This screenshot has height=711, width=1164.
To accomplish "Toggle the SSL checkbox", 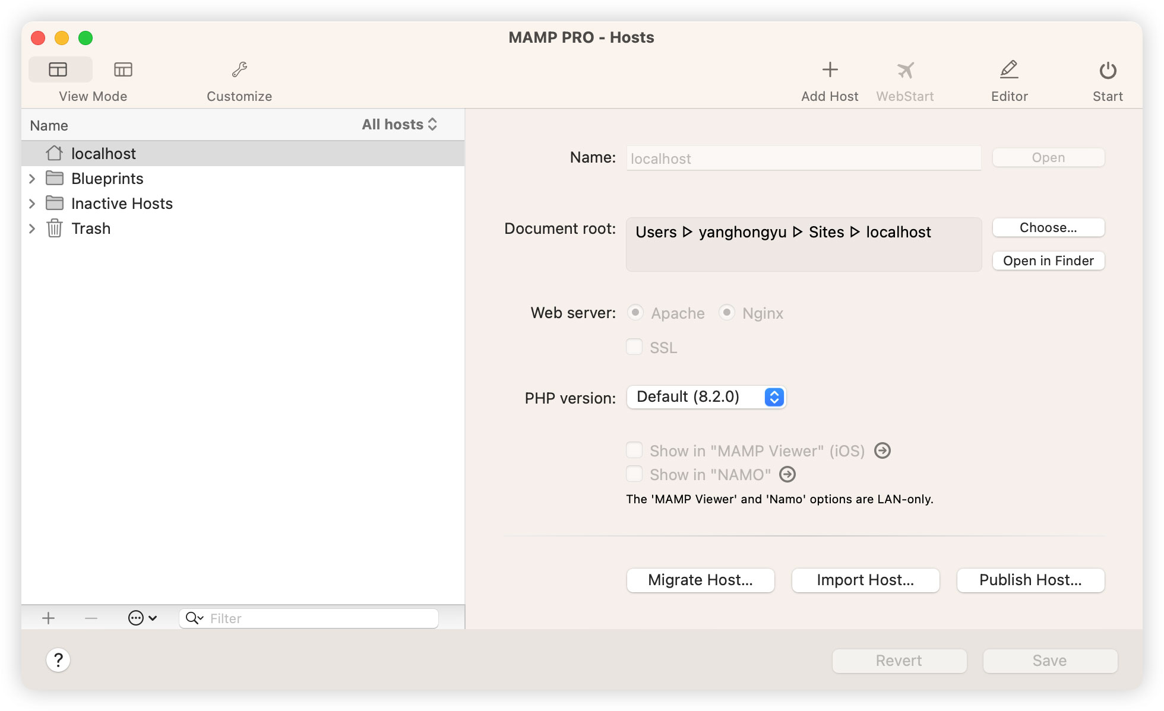I will pyautogui.click(x=634, y=347).
